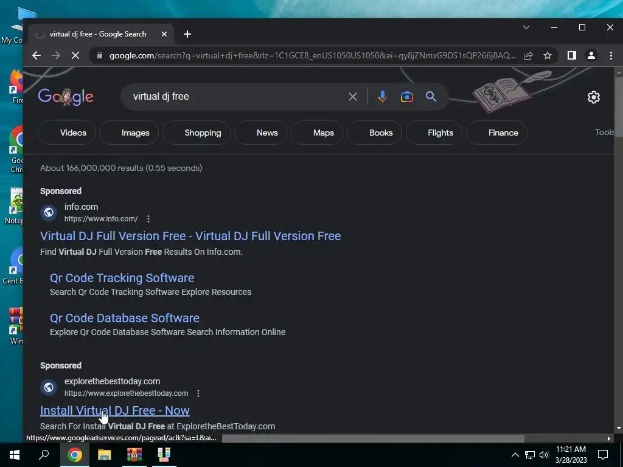The height and width of the screenshot is (467, 623).
Task: Open the tab search chevron in title bar
Action: (526, 27)
